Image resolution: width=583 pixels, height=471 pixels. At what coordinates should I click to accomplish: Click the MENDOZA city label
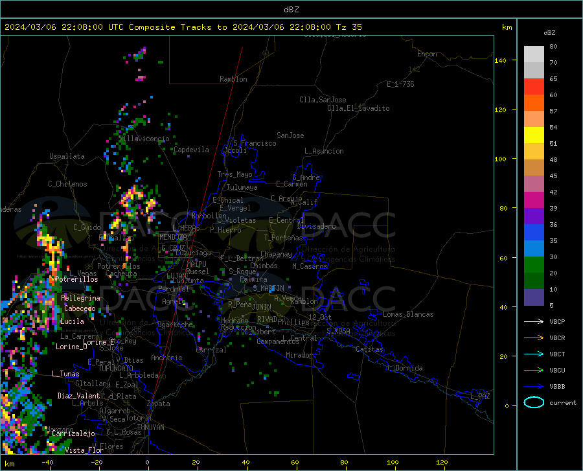[173, 237]
